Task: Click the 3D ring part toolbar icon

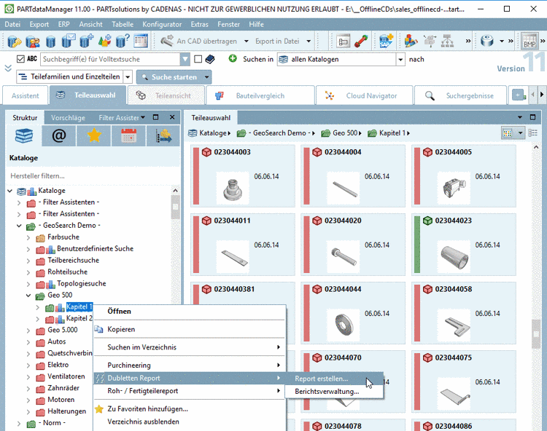Action: coord(487,41)
